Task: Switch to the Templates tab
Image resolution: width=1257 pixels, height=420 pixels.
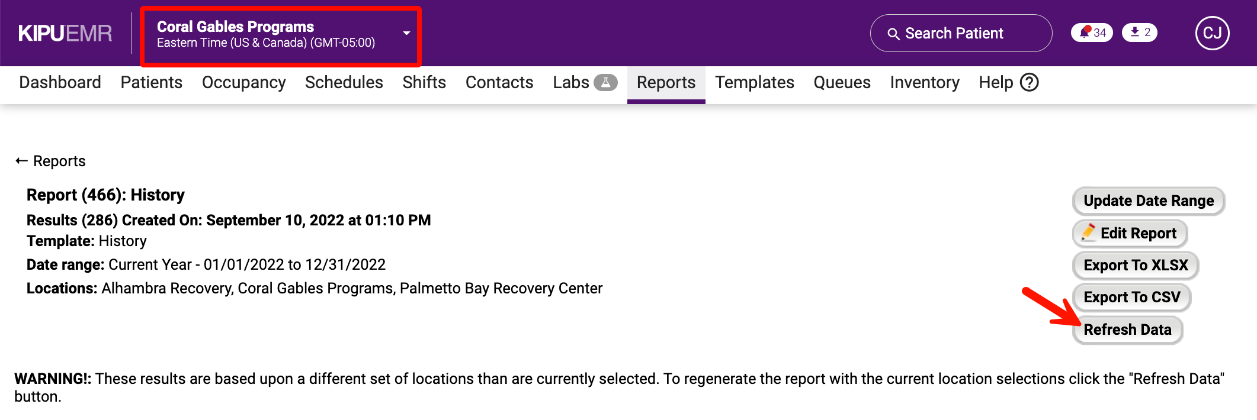Action: (x=754, y=83)
